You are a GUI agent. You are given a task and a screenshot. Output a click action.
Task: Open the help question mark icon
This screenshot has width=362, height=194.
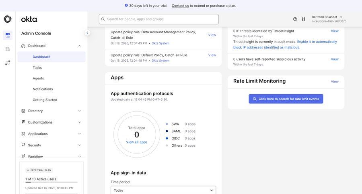click(295, 19)
